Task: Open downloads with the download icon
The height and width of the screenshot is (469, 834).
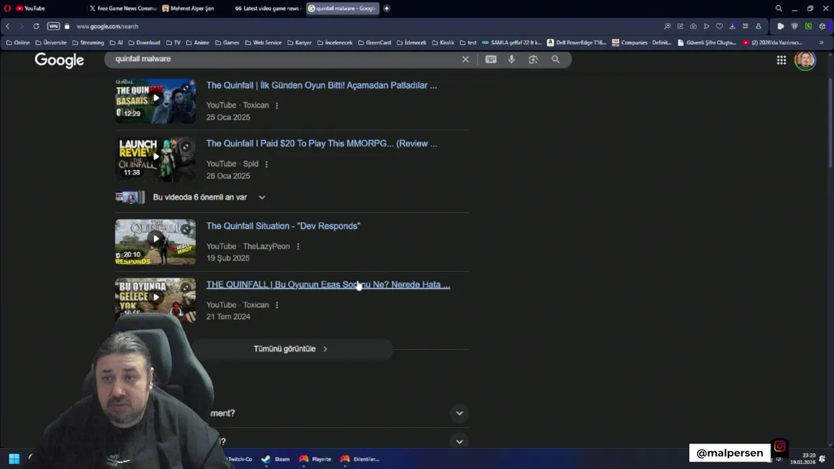Action: (x=732, y=26)
